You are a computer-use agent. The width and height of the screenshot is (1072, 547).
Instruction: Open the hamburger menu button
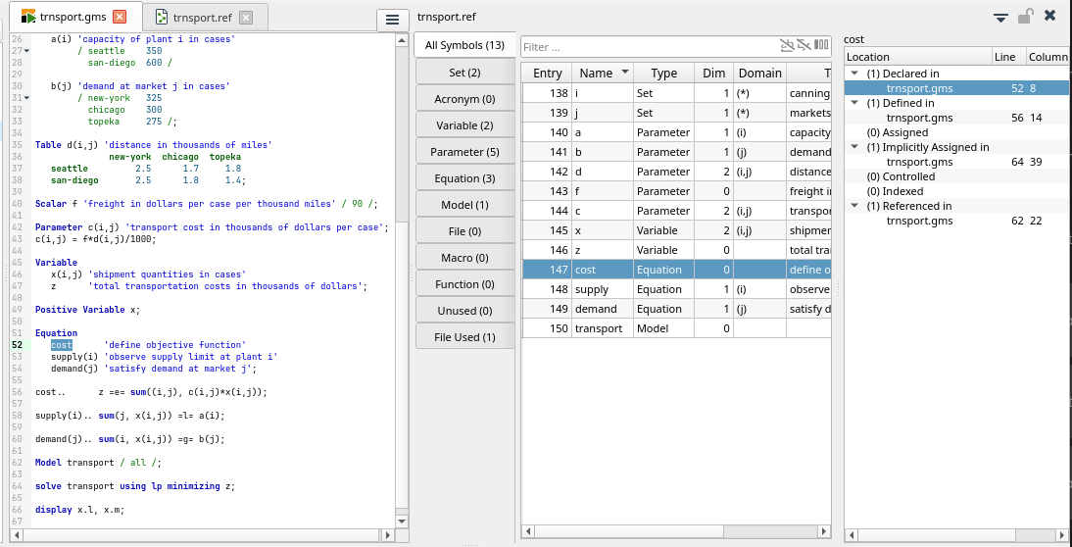tap(392, 21)
